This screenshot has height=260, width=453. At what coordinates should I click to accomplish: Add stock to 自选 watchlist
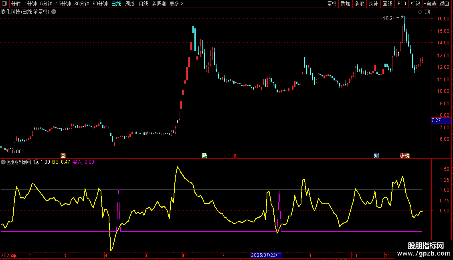coord(430,4)
